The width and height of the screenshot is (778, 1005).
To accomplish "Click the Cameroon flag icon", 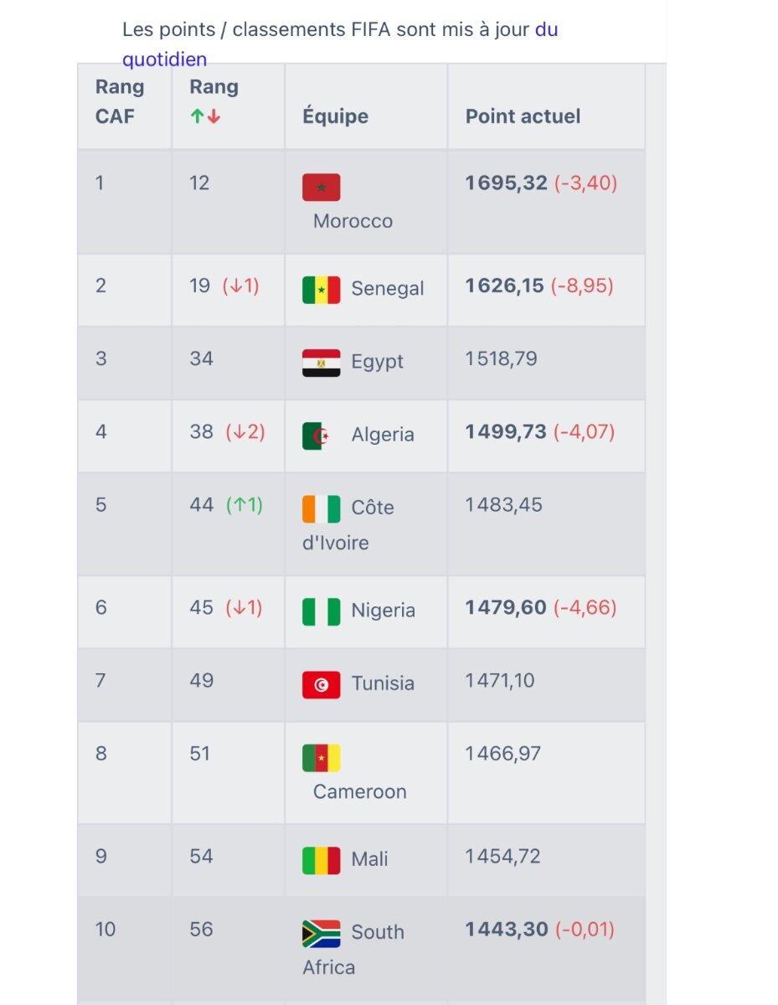I will pos(322,757).
